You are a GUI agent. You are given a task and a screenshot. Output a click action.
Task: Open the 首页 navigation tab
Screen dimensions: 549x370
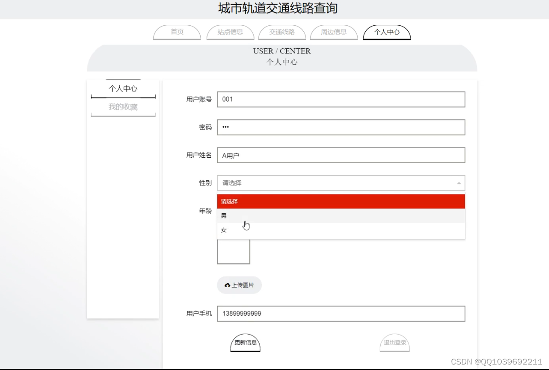pos(176,32)
